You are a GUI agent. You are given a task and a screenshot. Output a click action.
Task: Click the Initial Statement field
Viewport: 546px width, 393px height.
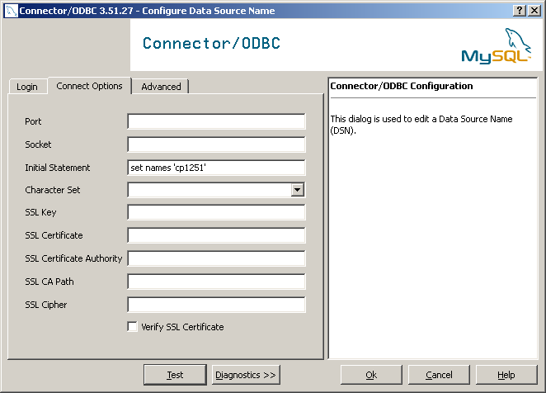tap(216, 168)
